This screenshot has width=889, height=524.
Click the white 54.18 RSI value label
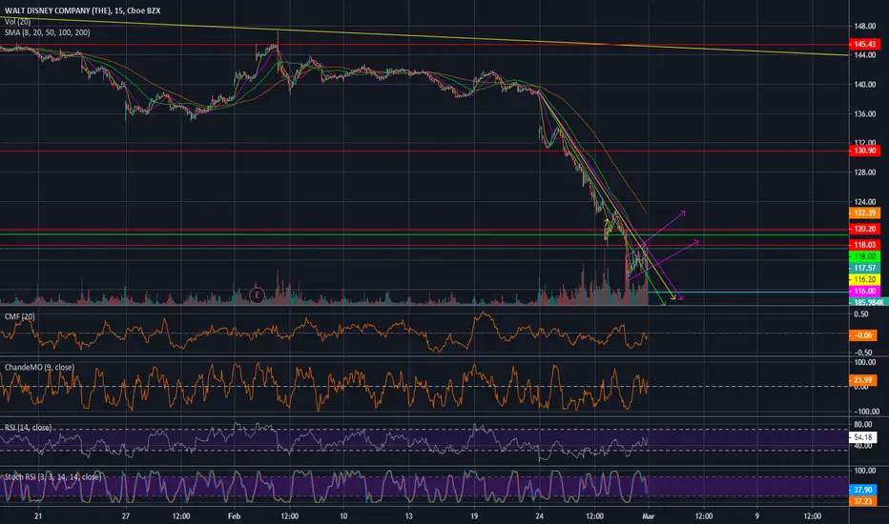coord(863,437)
